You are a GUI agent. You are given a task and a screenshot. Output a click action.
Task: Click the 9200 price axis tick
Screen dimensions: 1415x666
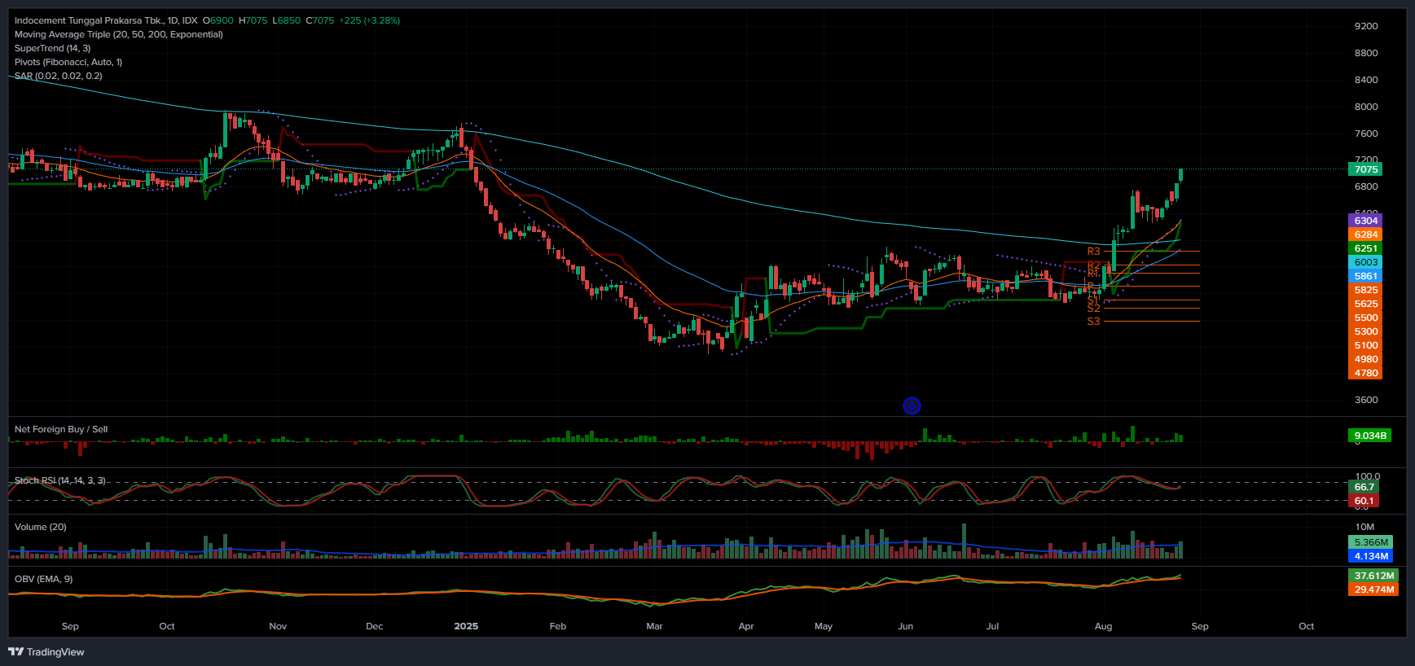[1366, 26]
